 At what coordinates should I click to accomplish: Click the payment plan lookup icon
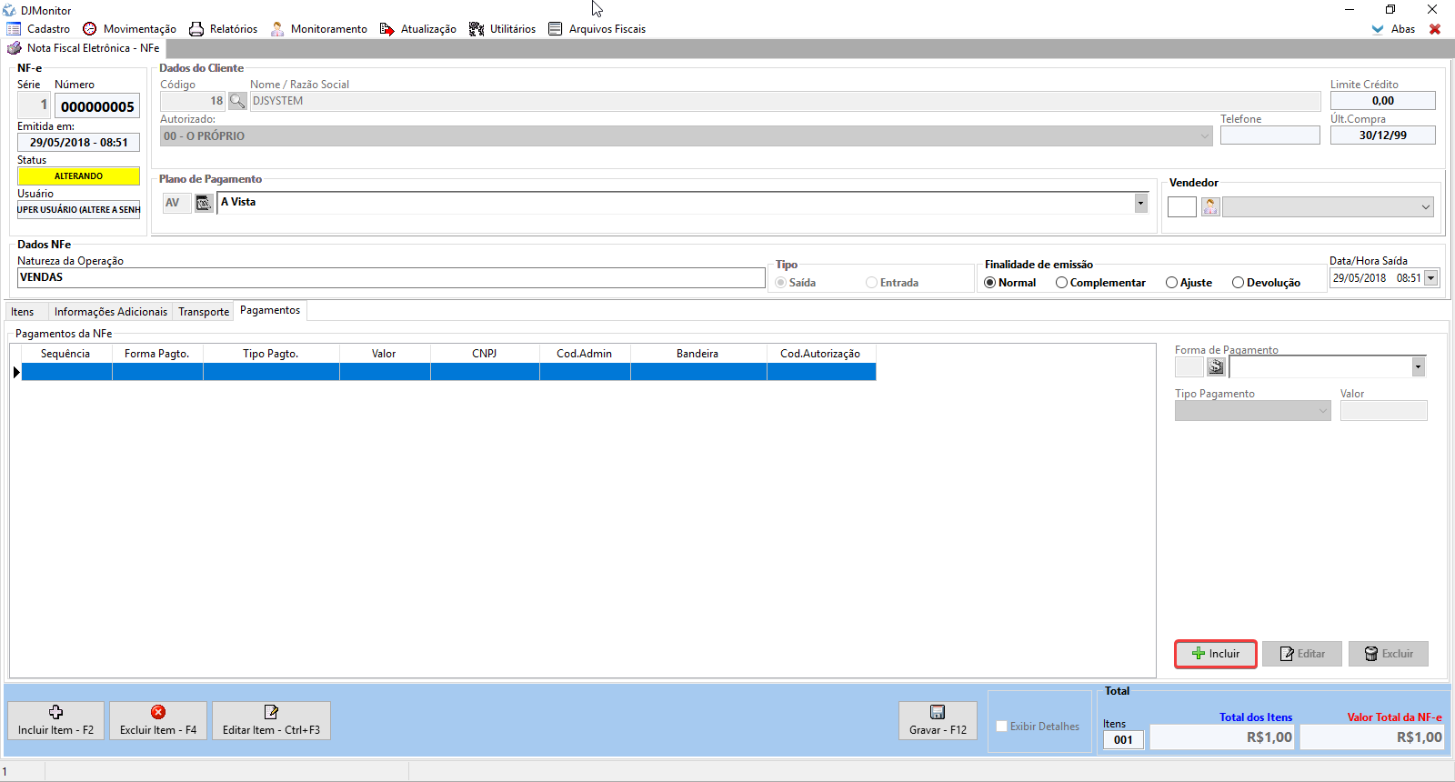click(204, 203)
